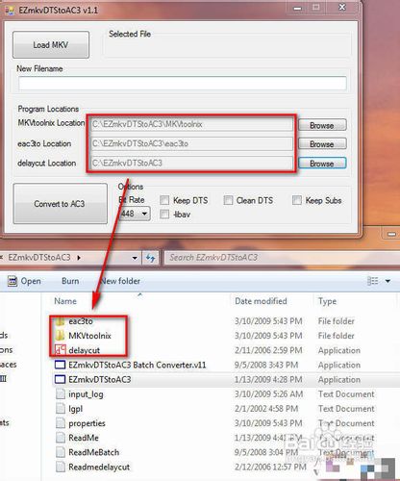400x481 pixels.
Task: Click Burn in the Explorer toolbar
Action: click(x=70, y=281)
